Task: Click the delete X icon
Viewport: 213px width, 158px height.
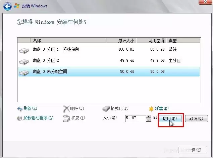Action: point(66,109)
